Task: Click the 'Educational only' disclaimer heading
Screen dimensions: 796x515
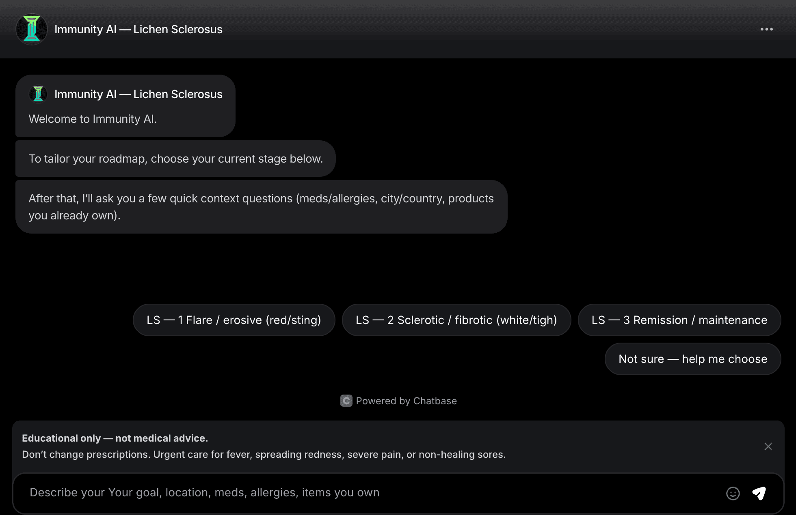Action: [115, 438]
